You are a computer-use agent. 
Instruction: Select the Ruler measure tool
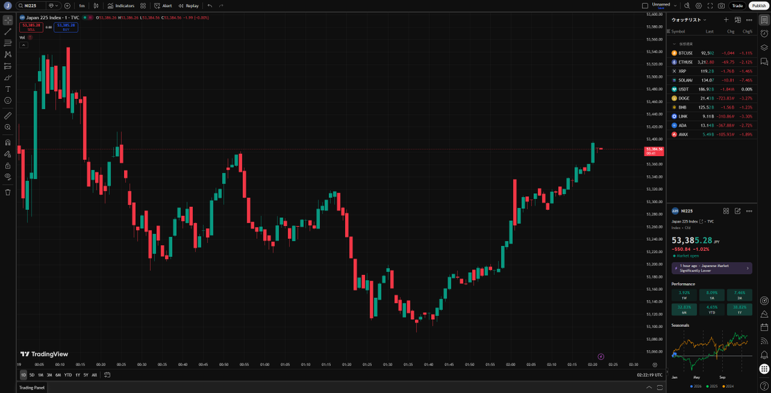click(8, 117)
